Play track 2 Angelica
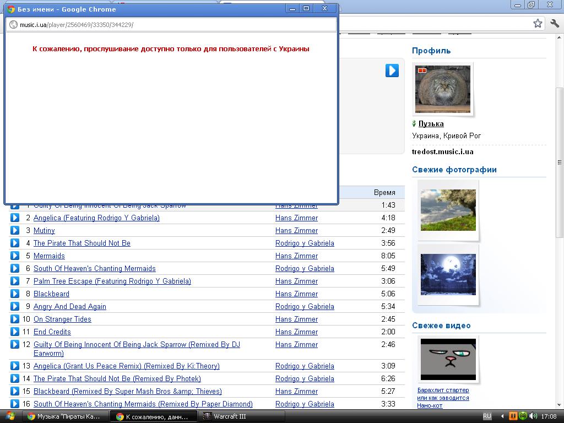The width and height of the screenshot is (564, 423). pyautogui.click(x=15, y=218)
